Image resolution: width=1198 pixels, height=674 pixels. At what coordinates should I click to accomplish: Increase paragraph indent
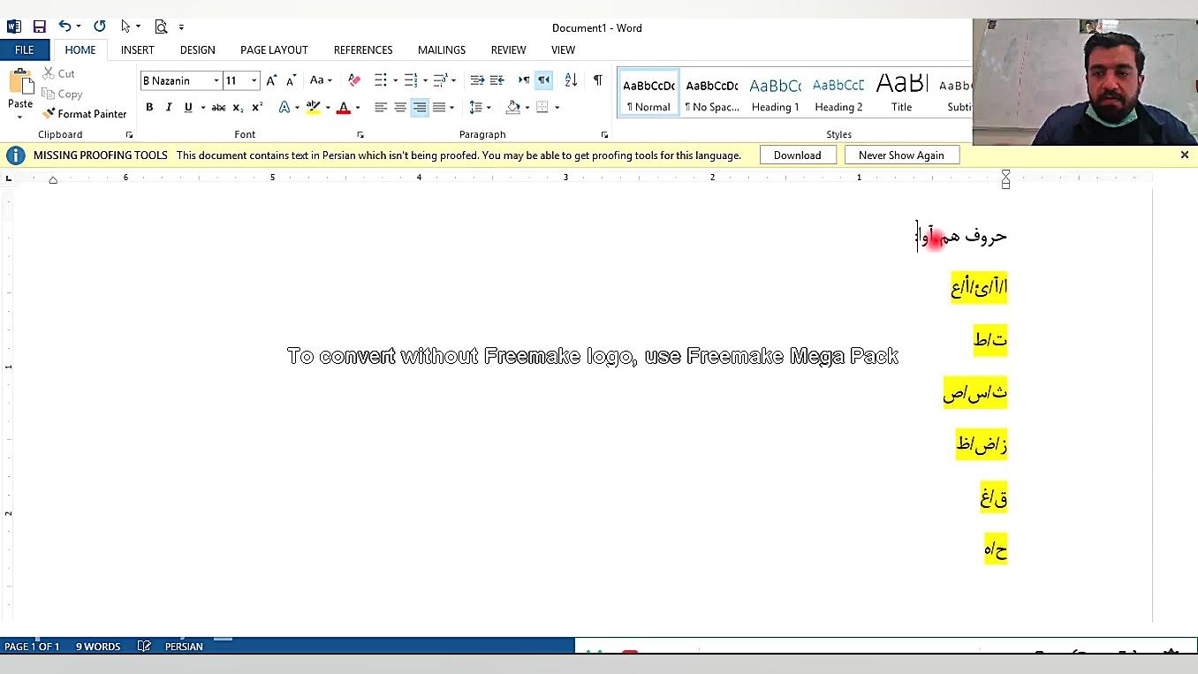497,80
